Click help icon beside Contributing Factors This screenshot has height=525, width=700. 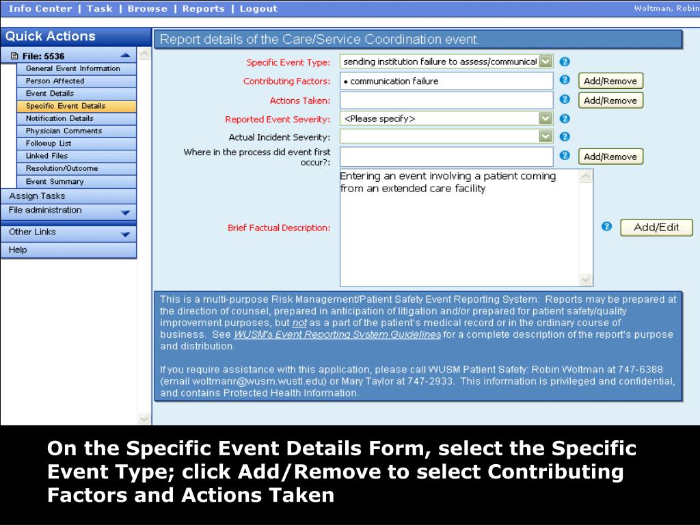[x=564, y=79]
